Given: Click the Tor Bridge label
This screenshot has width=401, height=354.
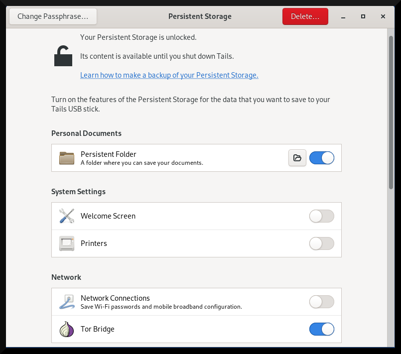Looking at the screenshot, I should coord(98,329).
